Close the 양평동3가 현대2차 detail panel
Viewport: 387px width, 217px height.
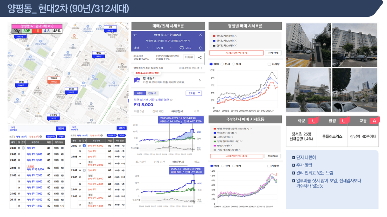[x=200, y=35]
